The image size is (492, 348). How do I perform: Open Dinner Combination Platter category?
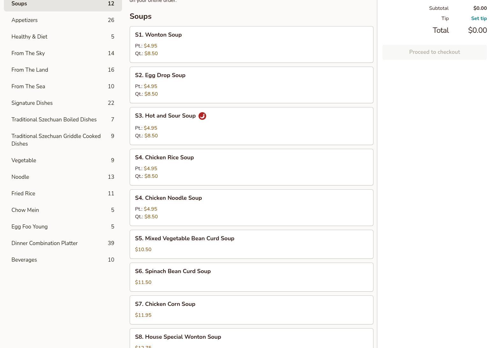click(62, 243)
